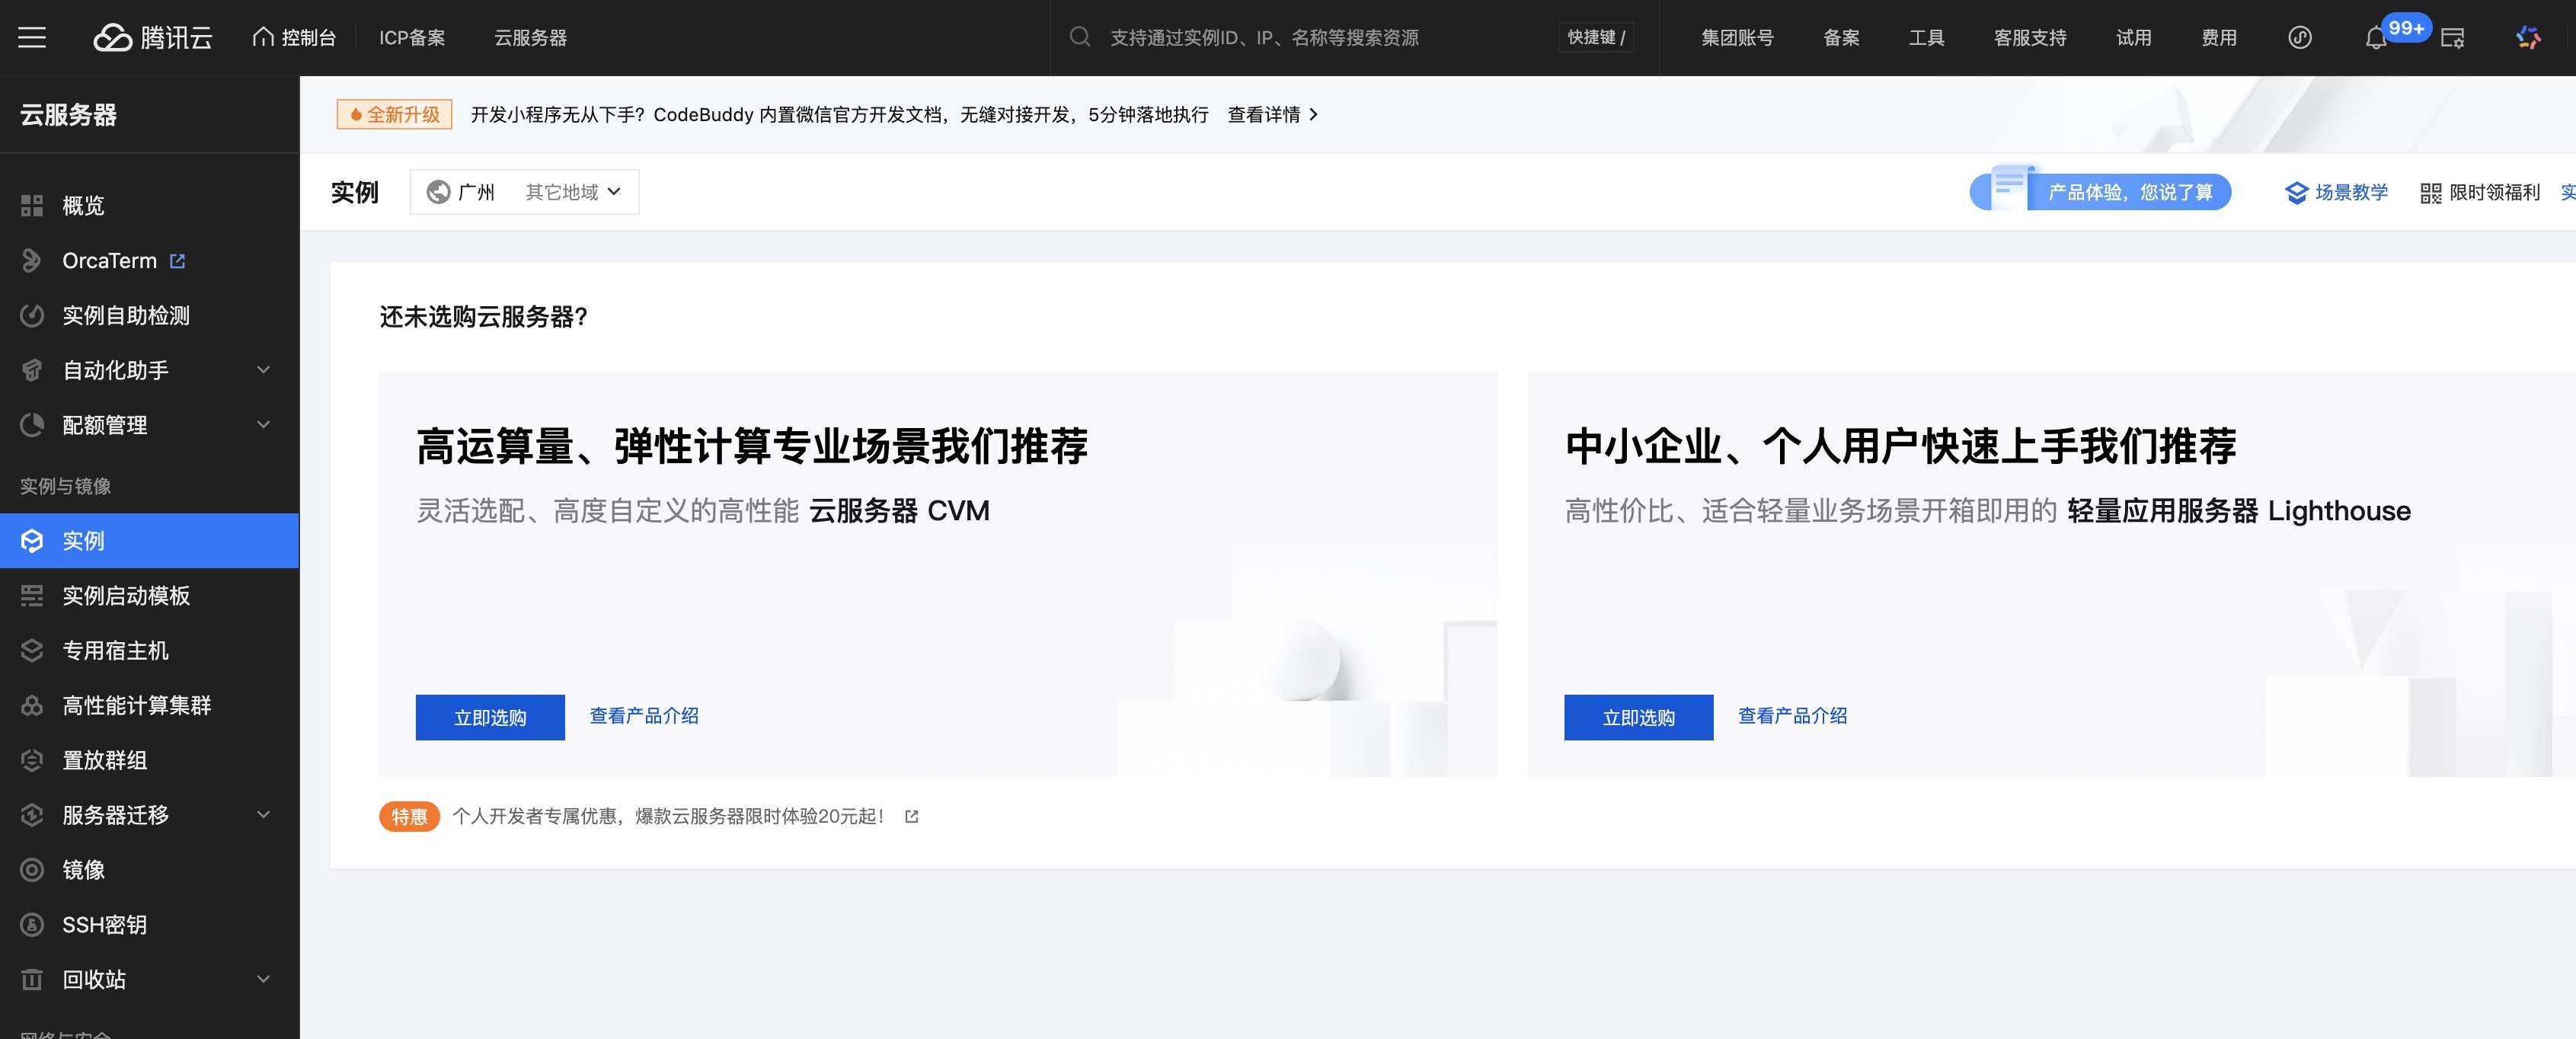Open the music-note circle icon in top bar

tap(2299, 38)
